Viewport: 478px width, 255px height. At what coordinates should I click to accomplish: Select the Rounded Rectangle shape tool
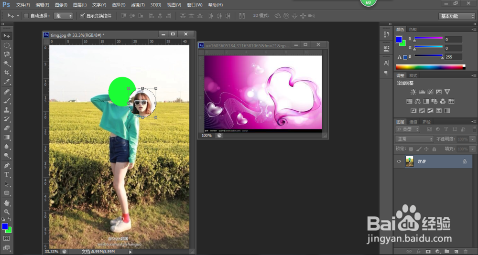(x=6, y=193)
